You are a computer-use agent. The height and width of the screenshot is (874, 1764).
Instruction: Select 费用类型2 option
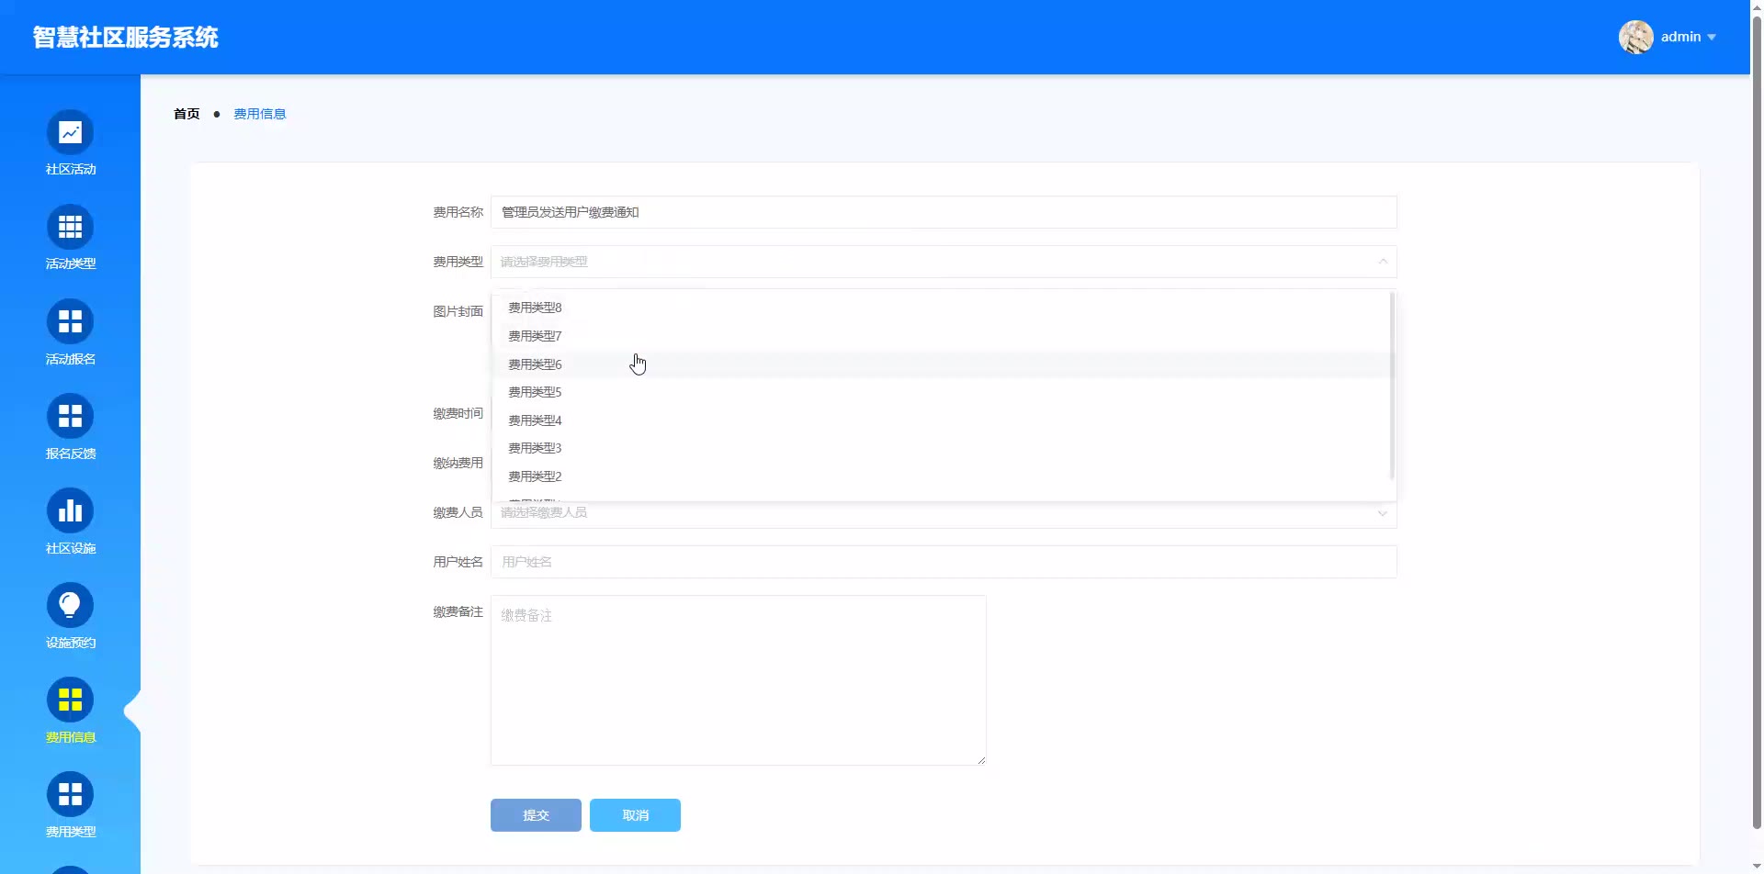(x=943, y=476)
